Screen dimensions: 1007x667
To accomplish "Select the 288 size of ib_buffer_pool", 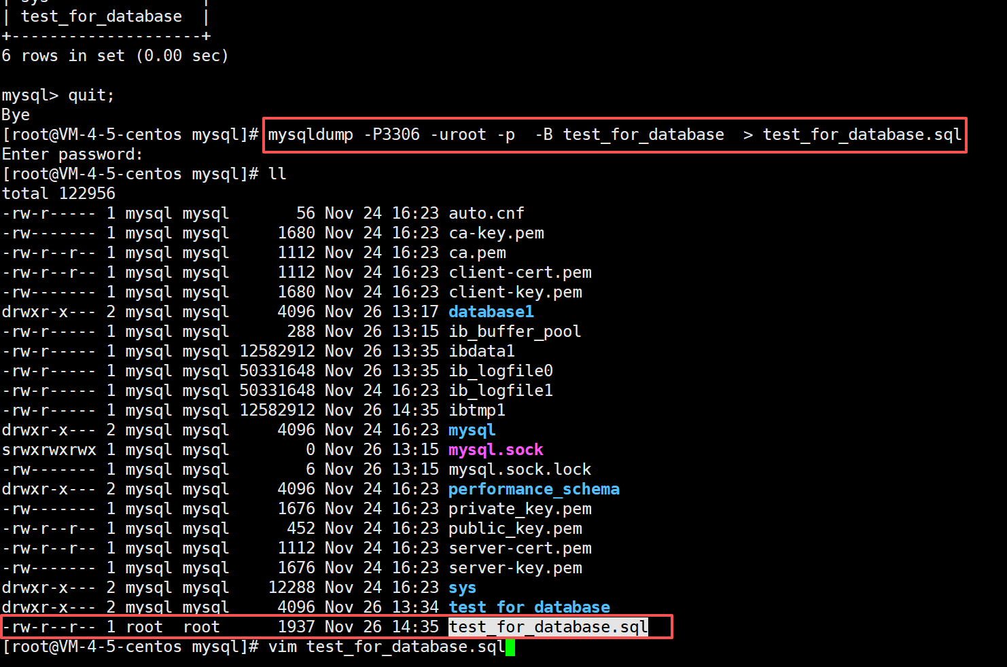I will coord(301,331).
